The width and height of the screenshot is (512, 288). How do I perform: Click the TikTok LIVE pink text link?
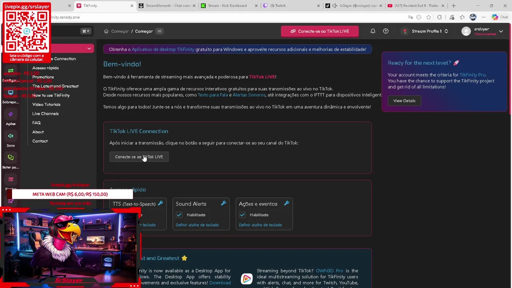click(262, 77)
